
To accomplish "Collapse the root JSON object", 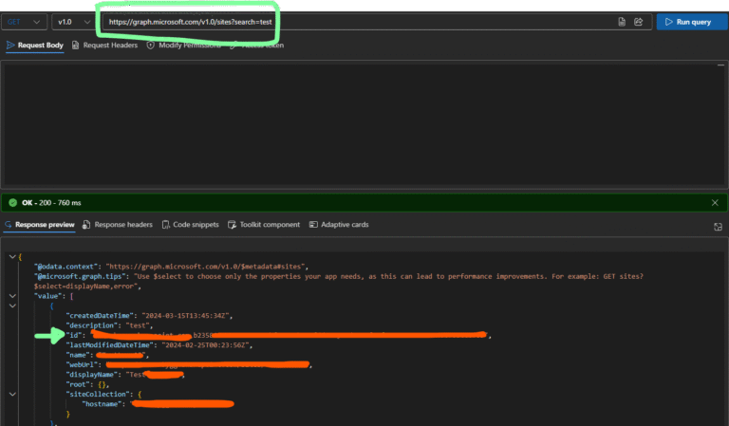I will pyautogui.click(x=12, y=256).
